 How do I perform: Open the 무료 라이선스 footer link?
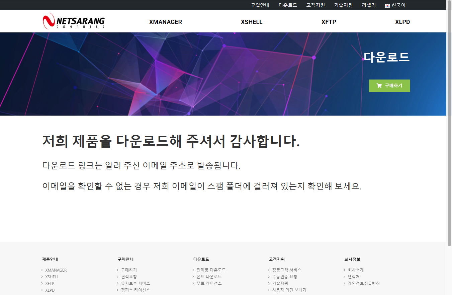tap(209, 283)
